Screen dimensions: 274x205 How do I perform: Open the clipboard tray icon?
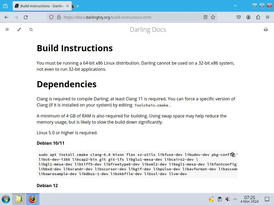220,199
